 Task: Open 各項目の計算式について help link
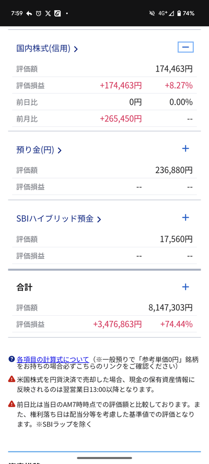[x=53, y=360]
